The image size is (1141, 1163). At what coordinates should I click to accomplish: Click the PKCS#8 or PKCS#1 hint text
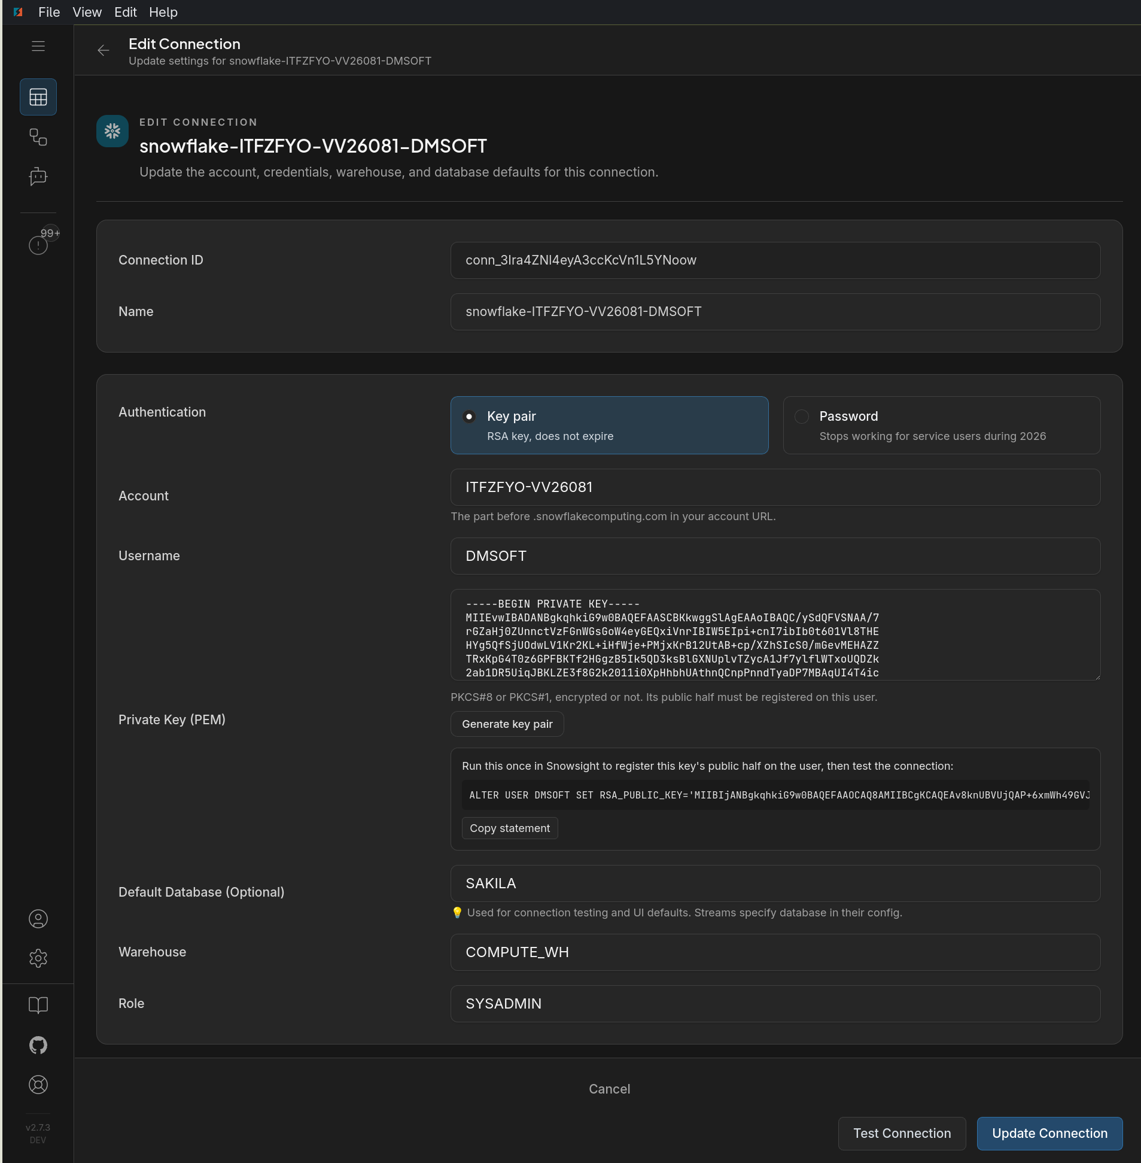tap(664, 697)
